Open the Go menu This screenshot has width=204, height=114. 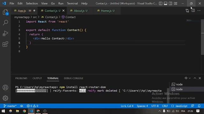click(x=53, y=3)
